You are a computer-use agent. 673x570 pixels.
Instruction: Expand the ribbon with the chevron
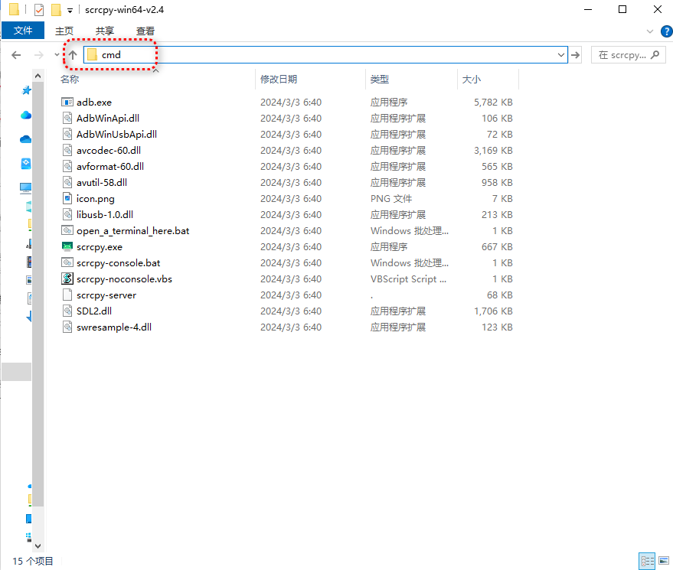coord(650,31)
